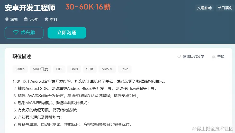
Task: Click the SDK skill tag
Action: pos(90,69)
